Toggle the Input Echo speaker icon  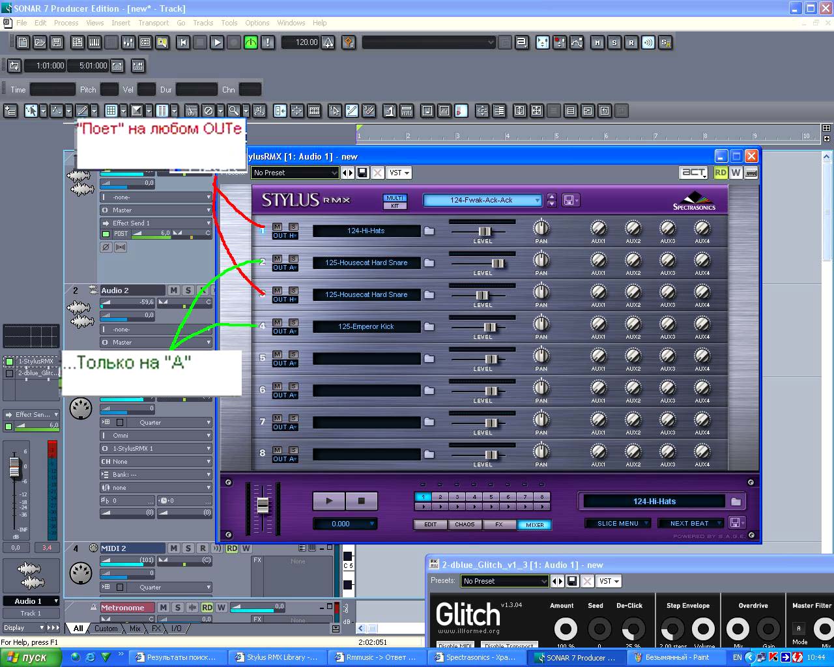click(x=648, y=42)
